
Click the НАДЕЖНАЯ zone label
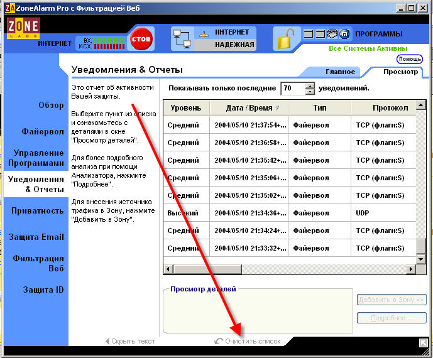tap(235, 45)
